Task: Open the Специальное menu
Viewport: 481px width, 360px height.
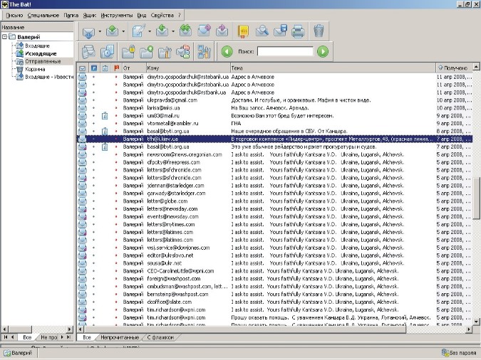Action: pyautogui.click(x=43, y=16)
